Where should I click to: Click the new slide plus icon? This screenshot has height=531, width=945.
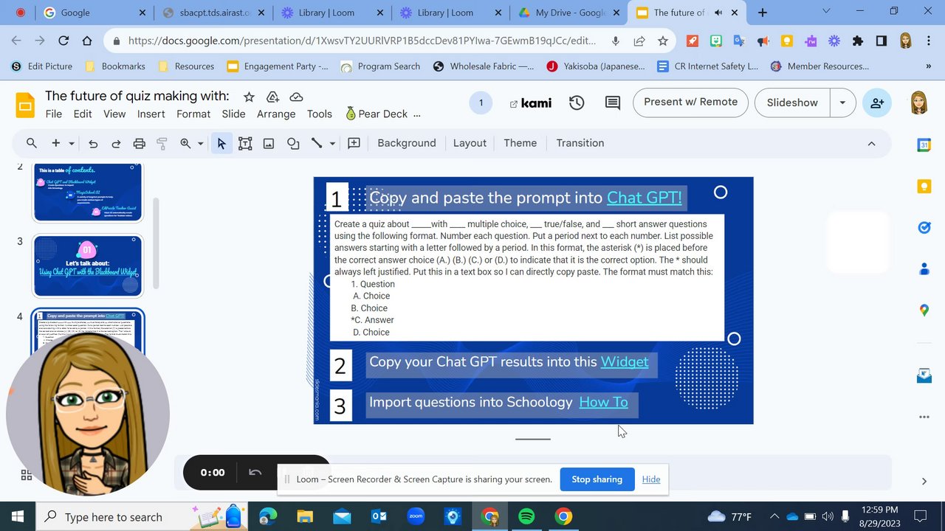click(55, 143)
